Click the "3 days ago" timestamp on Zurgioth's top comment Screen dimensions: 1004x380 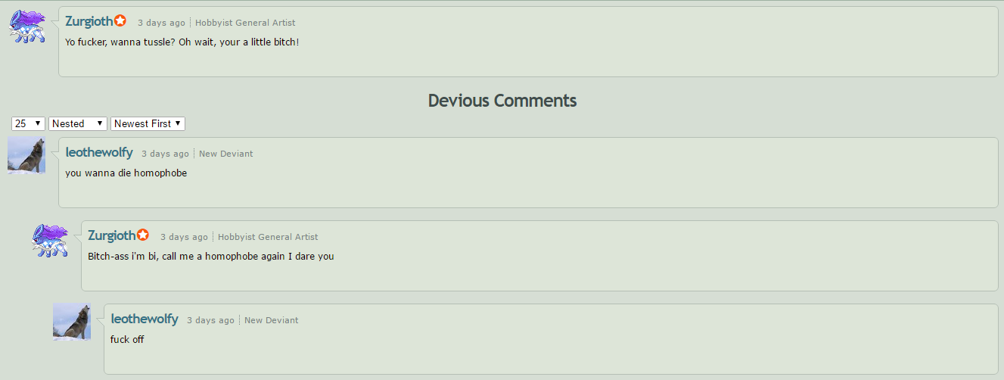(x=161, y=23)
